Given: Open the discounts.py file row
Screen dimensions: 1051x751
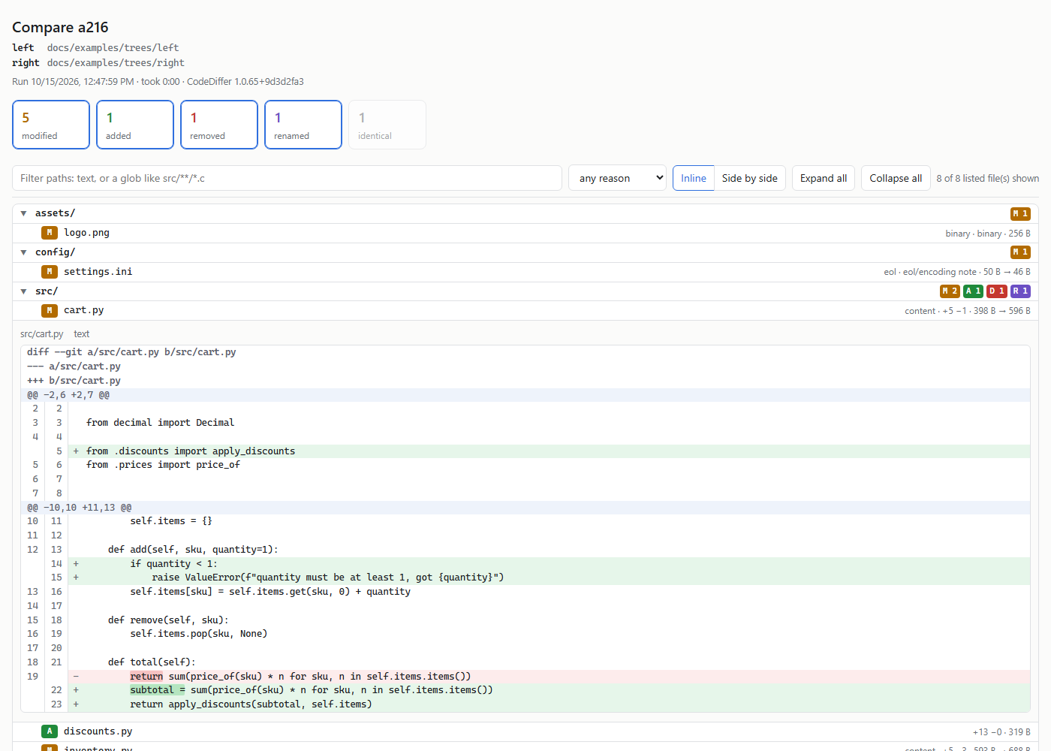Looking at the screenshot, I should [525, 731].
